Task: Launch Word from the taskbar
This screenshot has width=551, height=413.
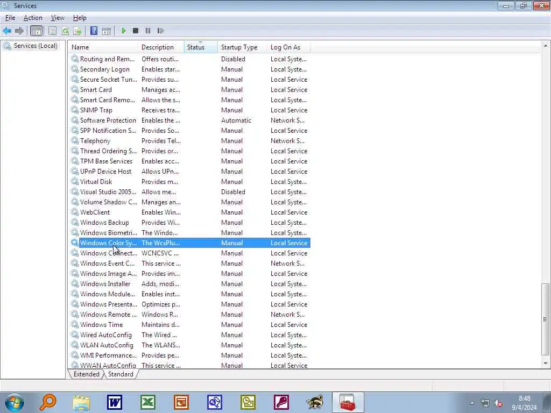Action: 115,402
